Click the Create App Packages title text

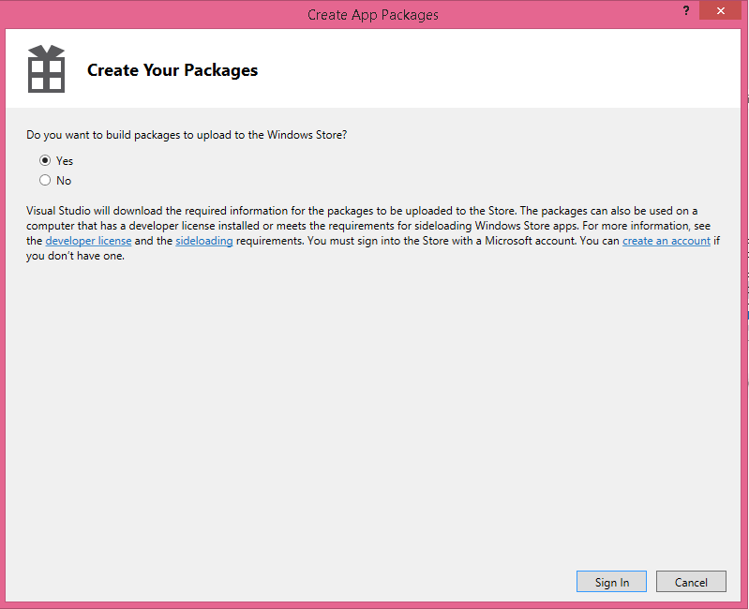point(372,15)
